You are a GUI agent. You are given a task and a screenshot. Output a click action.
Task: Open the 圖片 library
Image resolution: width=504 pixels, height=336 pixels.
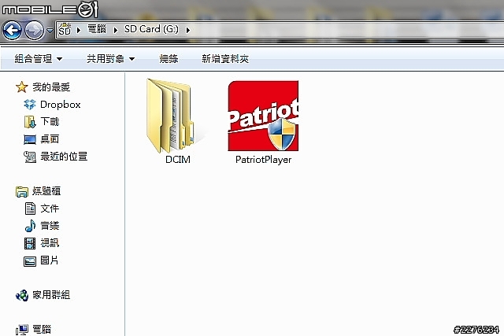point(50,260)
